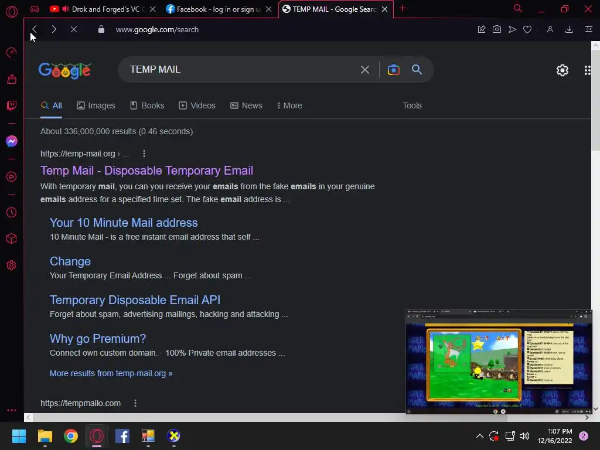Open the snapshot camera tool
The width and height of the screenshot is (600, 450).
[497, 29]
